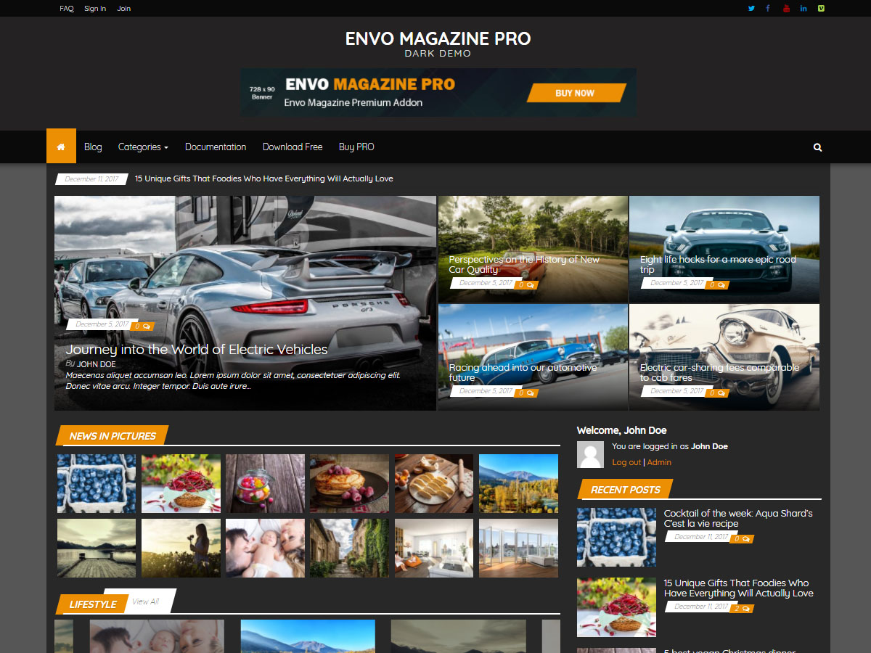The height and width of the screenshot is (653, 871).
Task: Click the Join link in top bar
Action: [x=124, y=9]
